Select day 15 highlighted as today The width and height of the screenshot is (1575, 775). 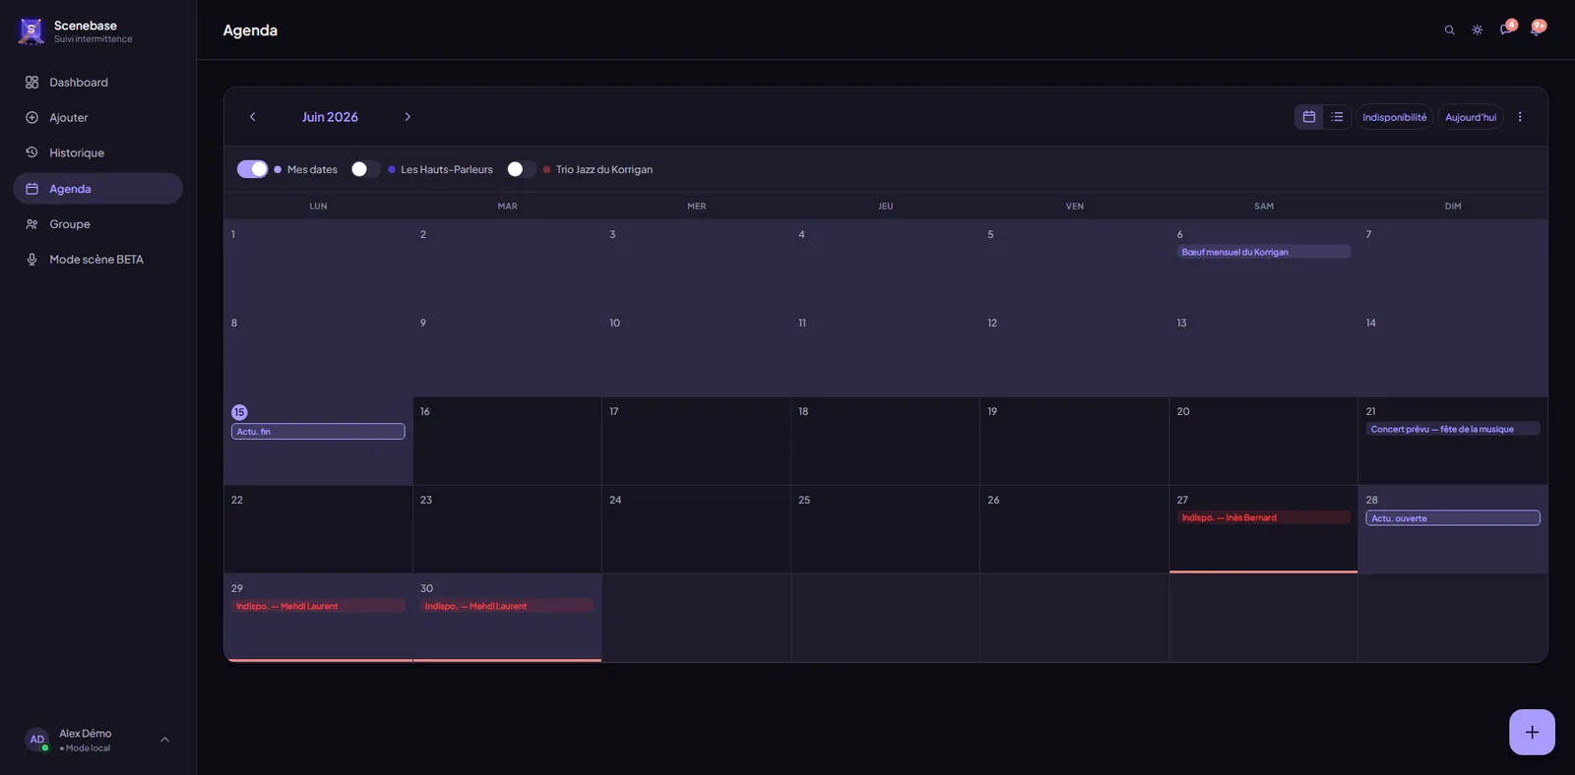(239, 412)
